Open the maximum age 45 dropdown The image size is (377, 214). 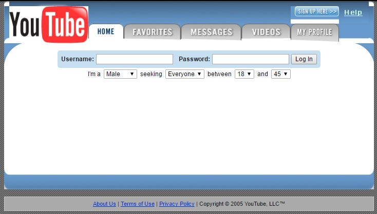[x=281, y=74]
